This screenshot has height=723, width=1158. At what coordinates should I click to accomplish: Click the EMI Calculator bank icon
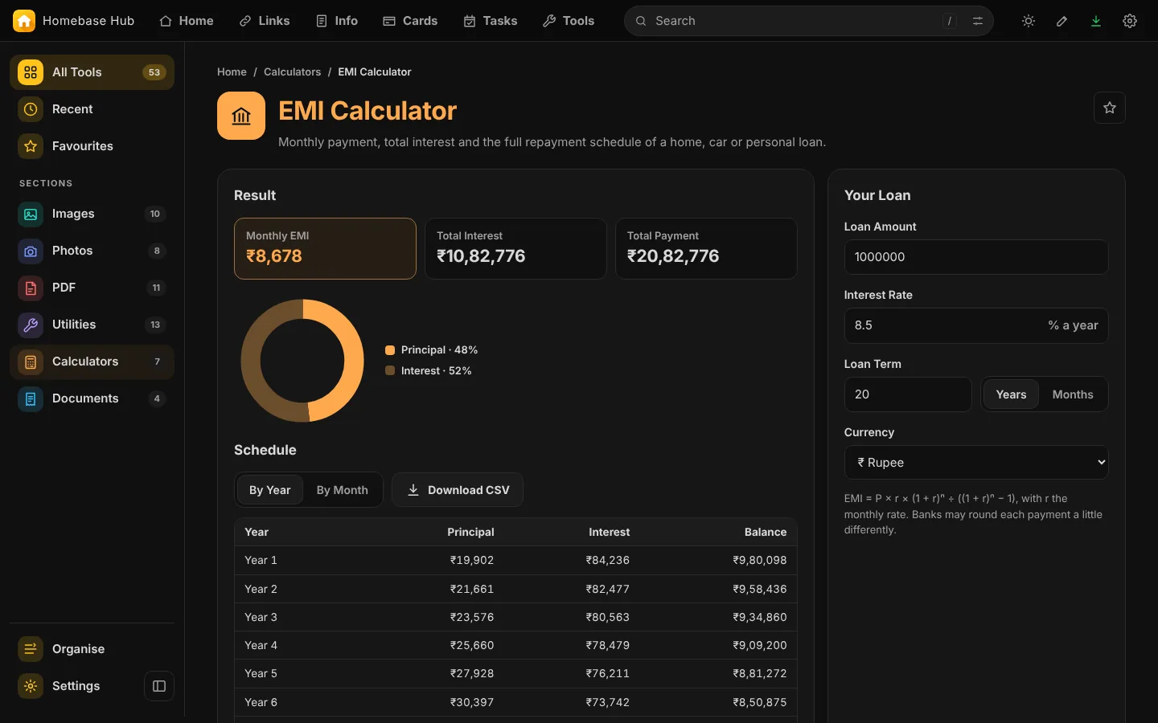point(241,116)
